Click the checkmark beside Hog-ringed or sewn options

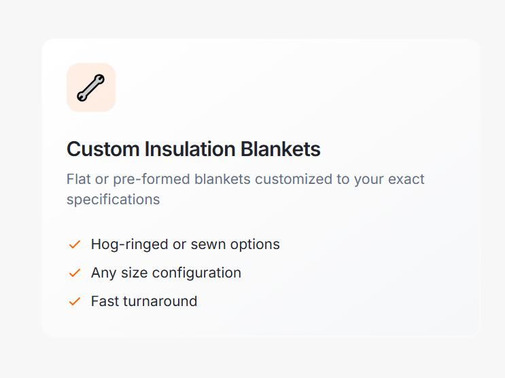(75, 244)
